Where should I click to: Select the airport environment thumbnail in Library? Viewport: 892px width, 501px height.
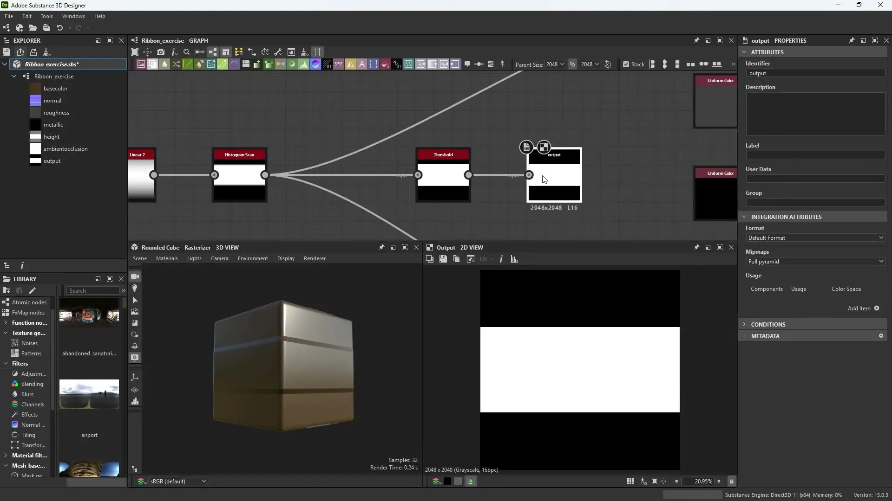89,394
